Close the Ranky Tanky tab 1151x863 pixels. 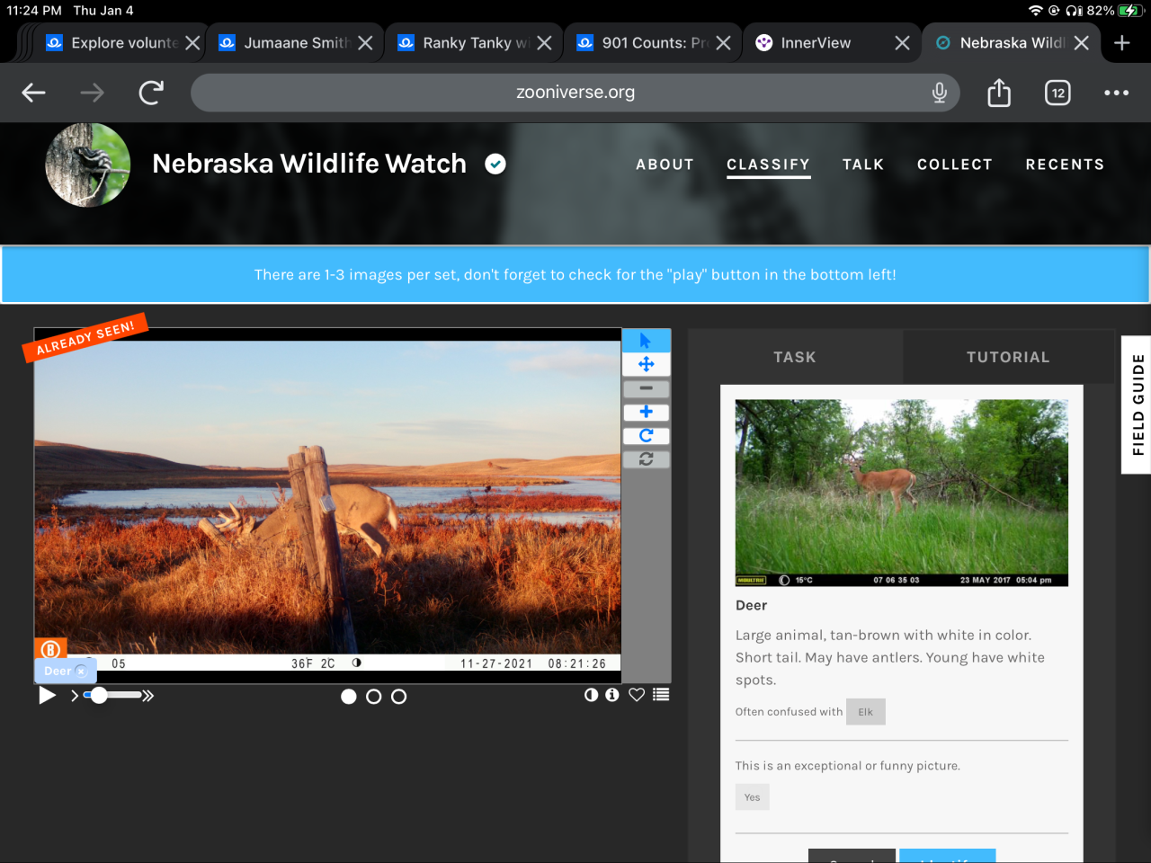[x=544, y=43]
